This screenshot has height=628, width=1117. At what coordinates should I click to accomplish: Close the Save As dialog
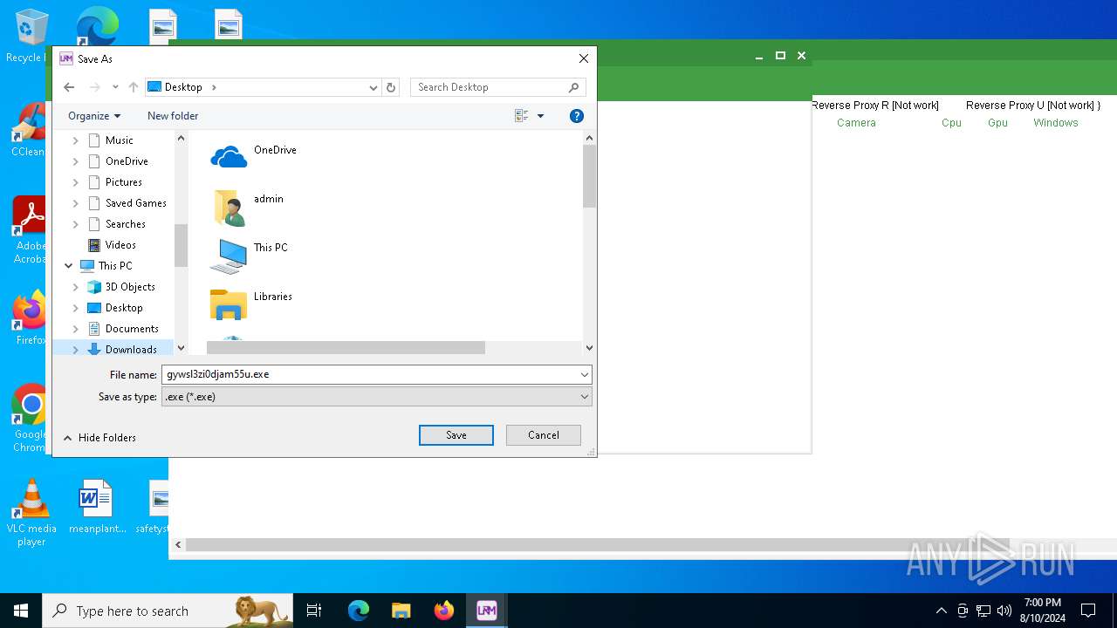pyautogui.click(x=584, y=58)
